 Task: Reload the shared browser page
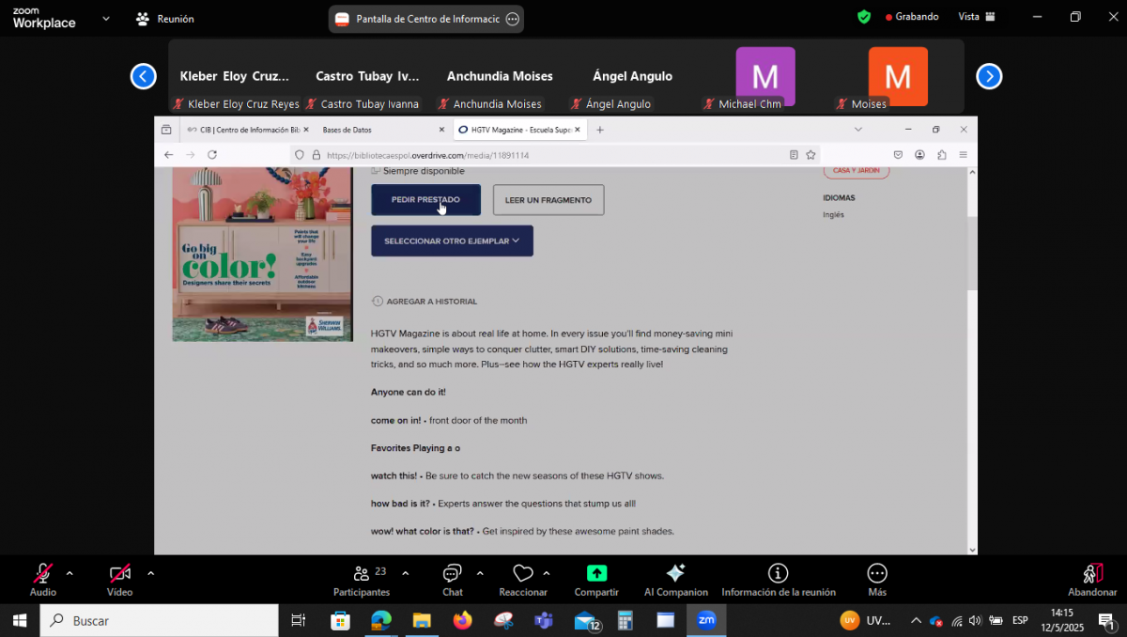[212, 155]
